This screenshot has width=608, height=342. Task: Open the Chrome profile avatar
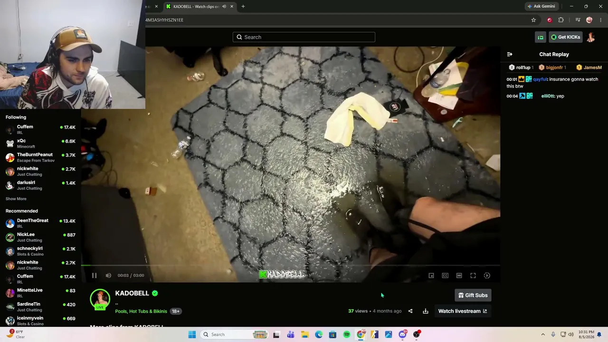coord(589,20)
